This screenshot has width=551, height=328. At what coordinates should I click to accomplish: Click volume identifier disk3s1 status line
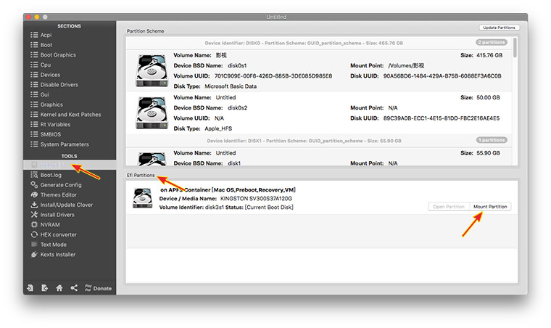pyautogui.click(x=226, y=207)
